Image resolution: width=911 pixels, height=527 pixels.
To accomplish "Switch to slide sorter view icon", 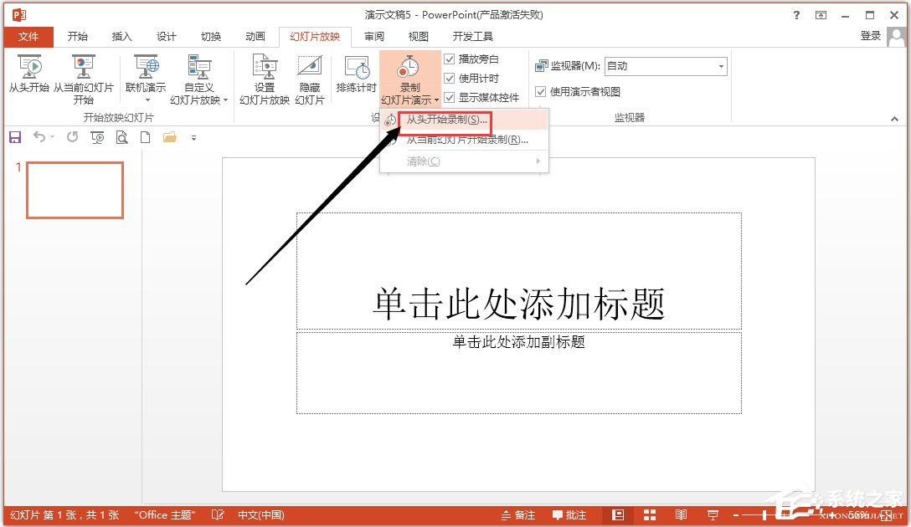I will point(650,514).
